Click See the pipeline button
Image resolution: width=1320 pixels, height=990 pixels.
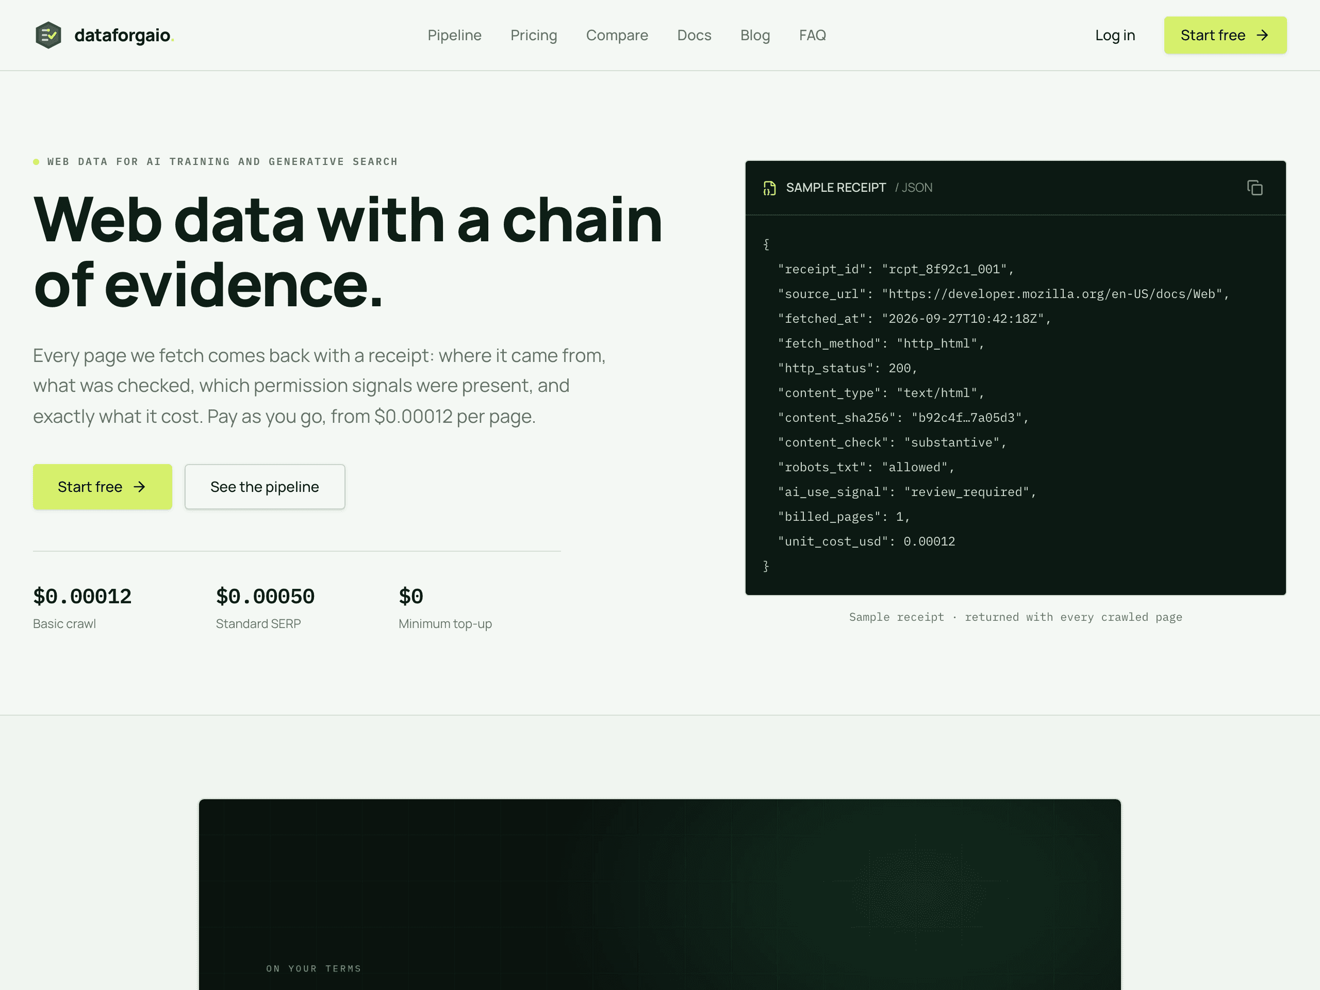coord(265,487)
